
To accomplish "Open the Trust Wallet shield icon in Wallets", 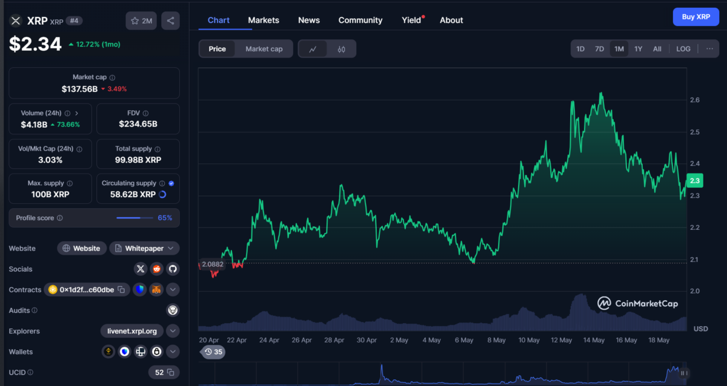I will click(125, 352).
